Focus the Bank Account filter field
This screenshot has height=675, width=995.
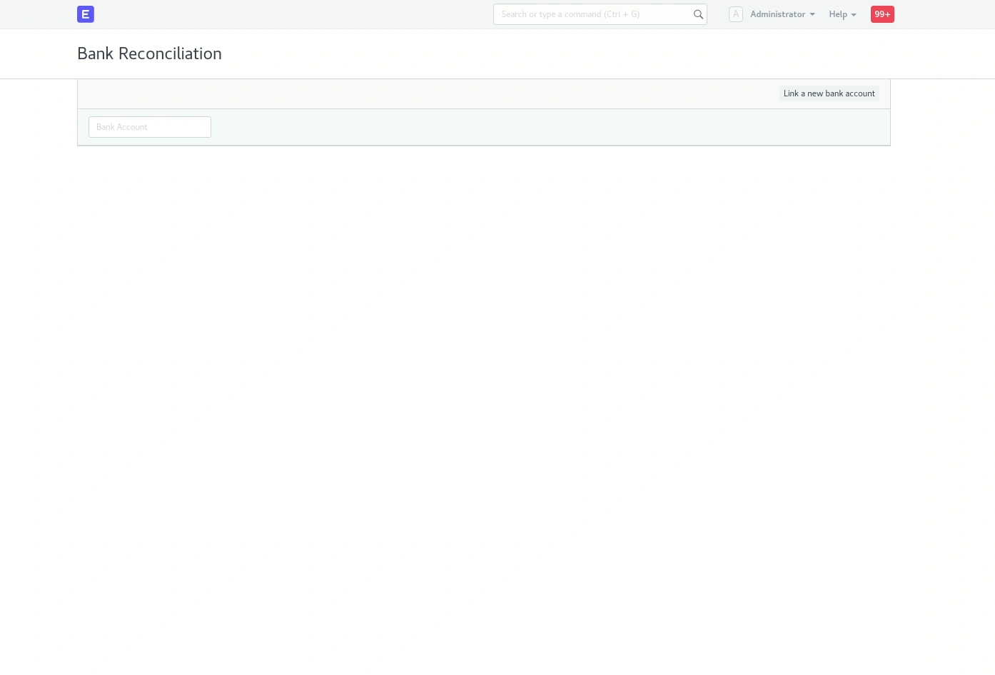[x=150, y=127]
